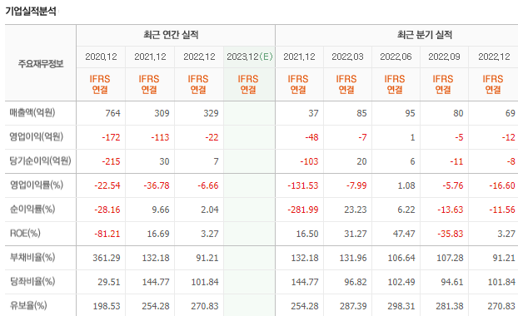The width and height of the screenshot is (518, 316).
Task: Click the revenue value 309
Action: tap(162, 113)
